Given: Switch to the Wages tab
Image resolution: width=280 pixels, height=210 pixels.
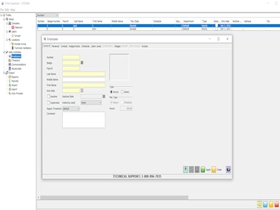Looking at the screenshot, I should pyautogui.click(x=118, y=46).
